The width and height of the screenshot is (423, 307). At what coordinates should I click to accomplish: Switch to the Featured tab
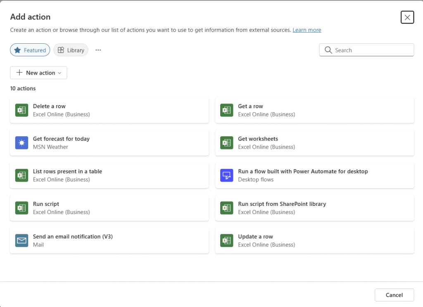coord(30,50)
